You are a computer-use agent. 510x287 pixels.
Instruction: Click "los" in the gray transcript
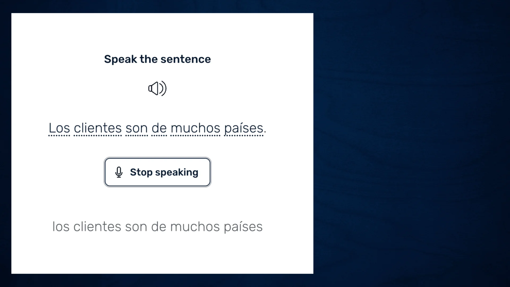tap(61, 227)
